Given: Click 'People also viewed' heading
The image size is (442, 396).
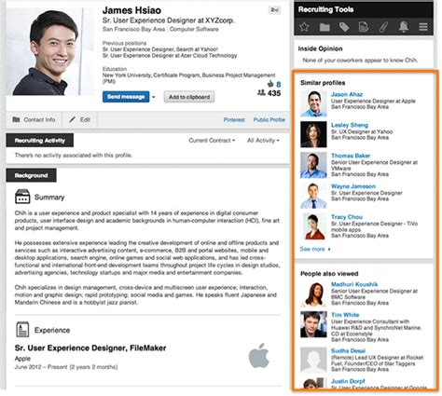Looking at the screenshot, I should [x=329, y=274].
